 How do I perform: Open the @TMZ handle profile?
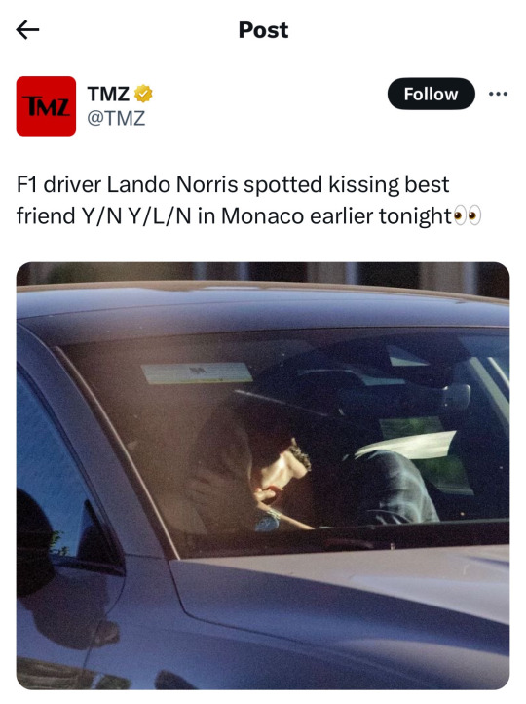(116, 119)
